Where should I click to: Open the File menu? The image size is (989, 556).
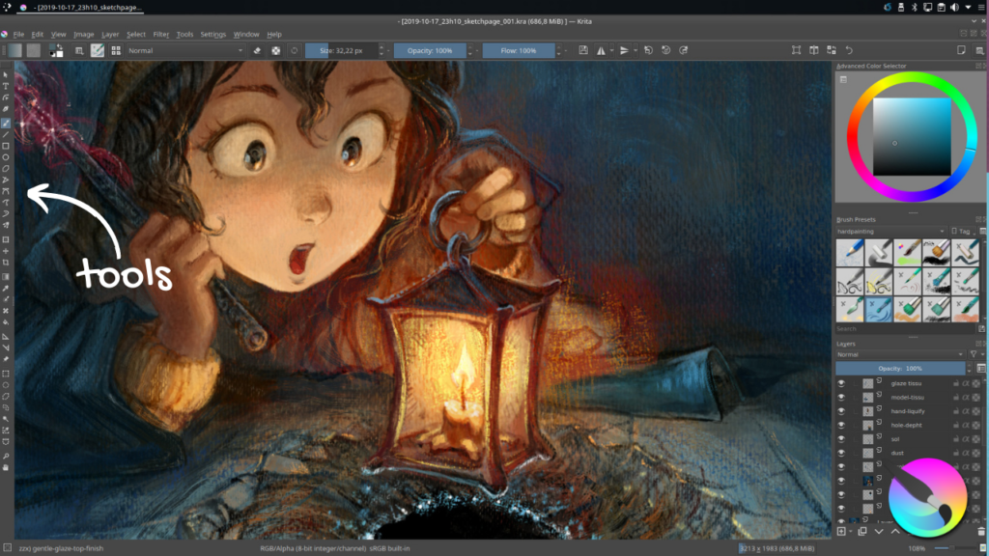click(x=18, y=34)
